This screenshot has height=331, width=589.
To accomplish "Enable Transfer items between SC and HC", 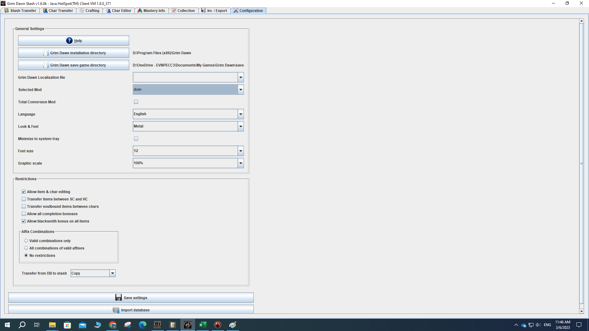I will click(x=24, y=199).
